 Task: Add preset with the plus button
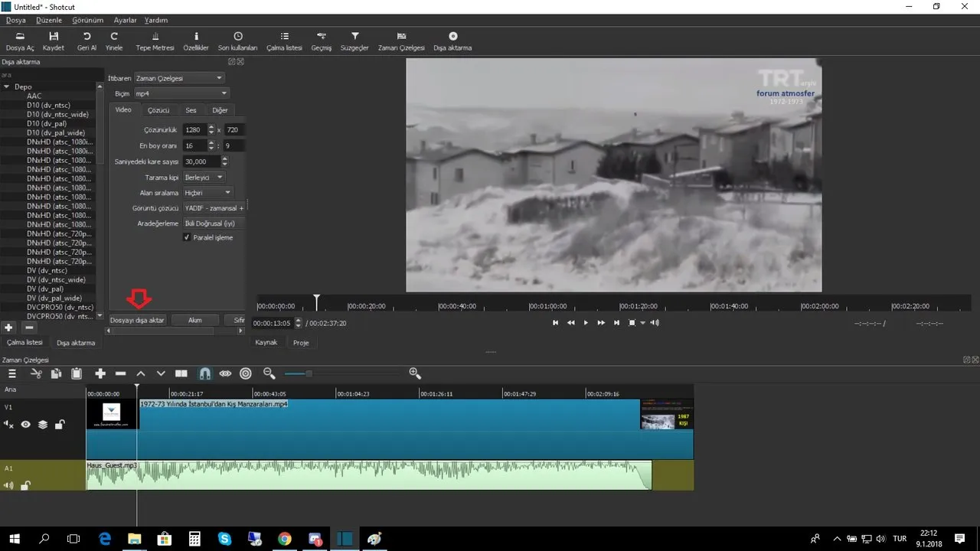[9, 328]
